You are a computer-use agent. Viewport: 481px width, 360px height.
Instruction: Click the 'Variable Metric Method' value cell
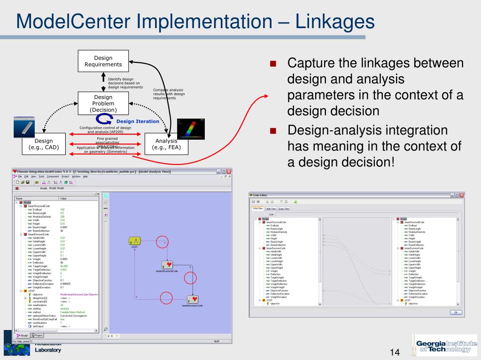click(x=72, y=312)
